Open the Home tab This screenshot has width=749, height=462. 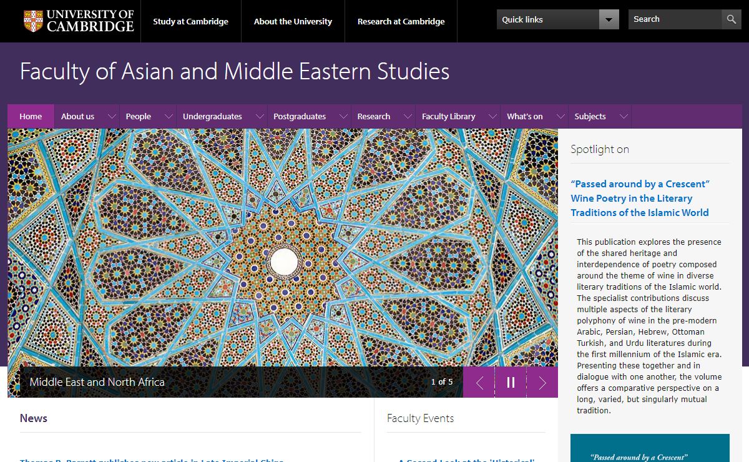click(x=31, y=116)
